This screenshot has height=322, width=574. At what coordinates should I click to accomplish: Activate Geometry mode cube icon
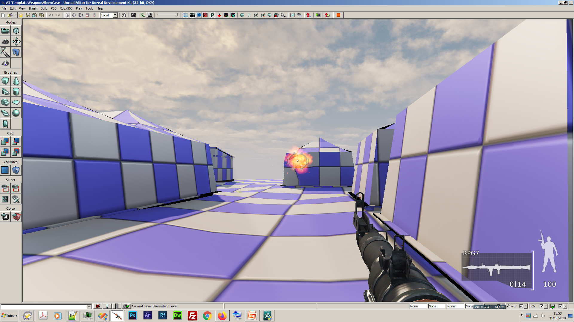[16, 31]
